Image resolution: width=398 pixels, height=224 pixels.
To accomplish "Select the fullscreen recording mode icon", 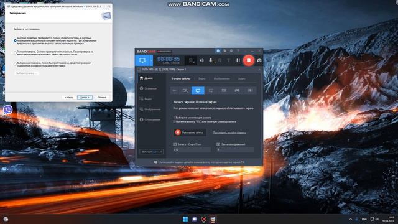I will click(198, 90).
